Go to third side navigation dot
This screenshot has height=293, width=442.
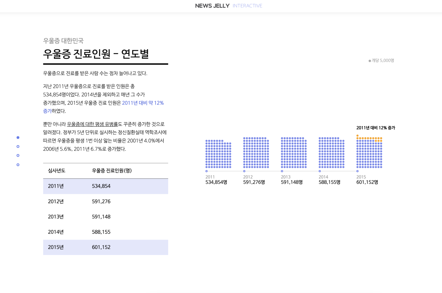pyautogui.click(x=18, y=156)
